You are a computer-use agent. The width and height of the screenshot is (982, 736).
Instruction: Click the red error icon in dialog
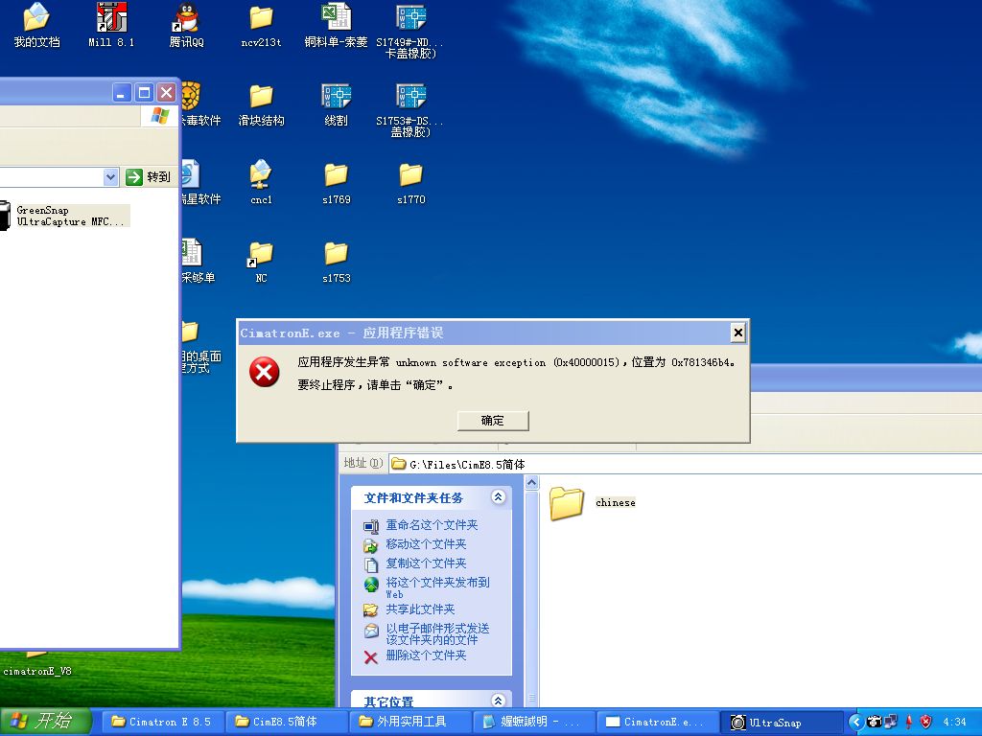click(265, 372)
